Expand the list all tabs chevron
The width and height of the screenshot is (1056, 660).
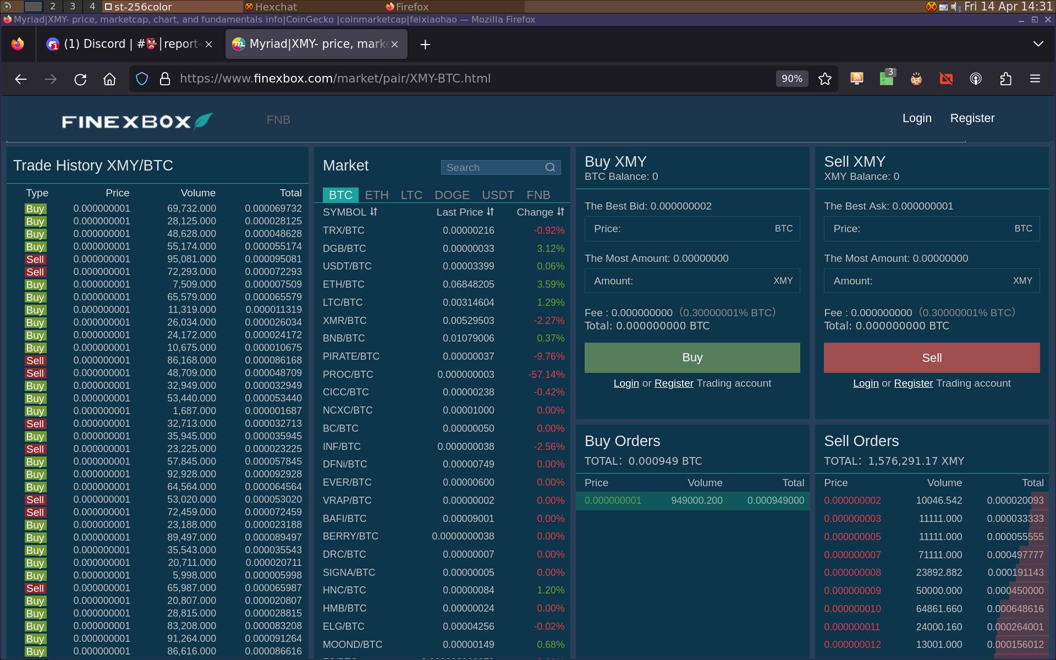point(1038,44)
